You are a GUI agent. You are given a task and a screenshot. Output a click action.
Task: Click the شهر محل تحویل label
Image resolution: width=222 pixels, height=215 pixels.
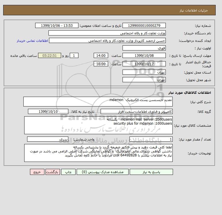[x=198, y=80]
